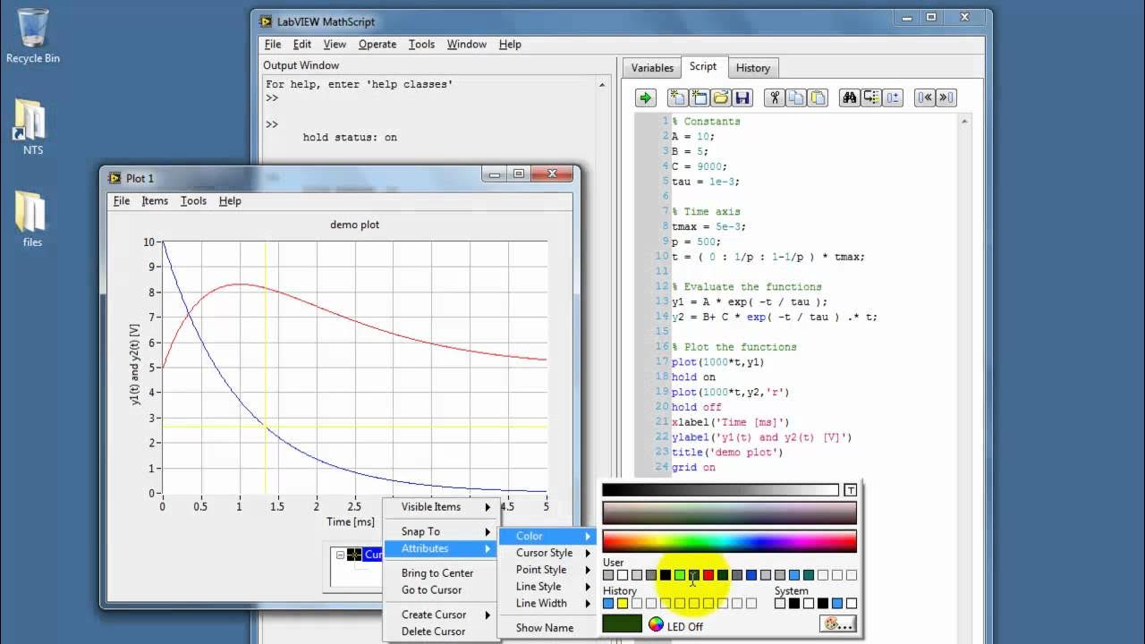Click the script editor vertical scrollbar
This screenshot has height=644, width=1145.
coord(964,295)
